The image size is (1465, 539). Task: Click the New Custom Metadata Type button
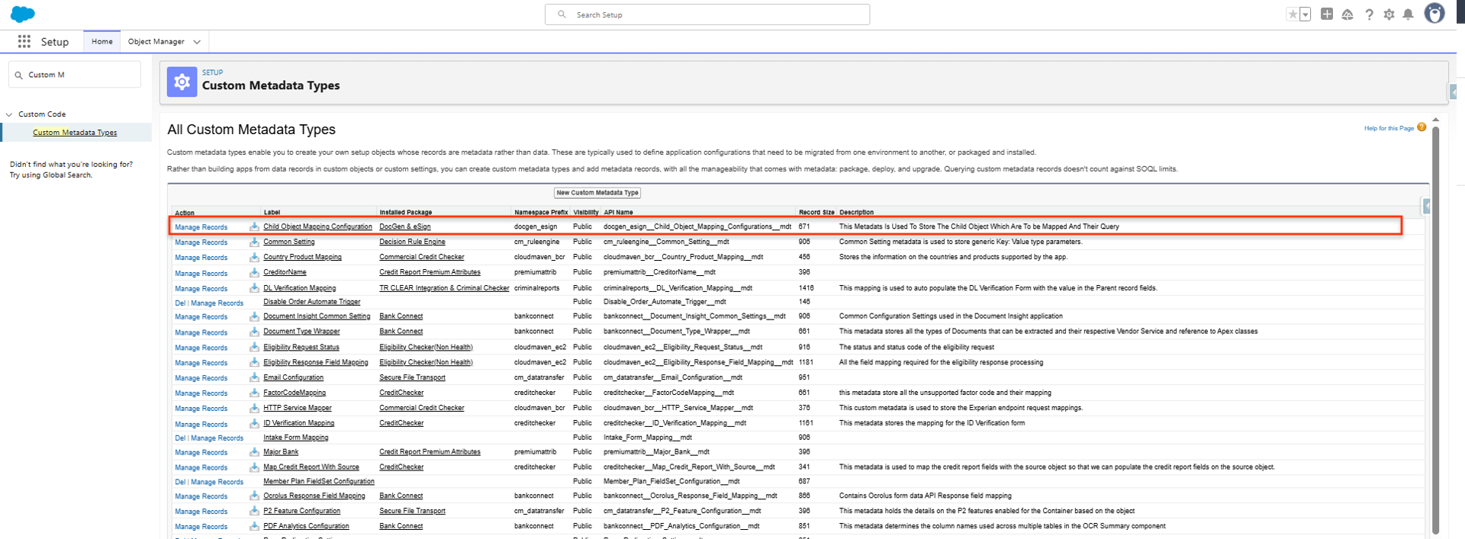pyautogui.click(x=597, y=193)
